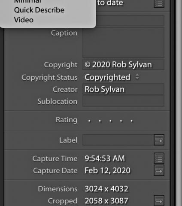Set rating to one star
This screenshot has height=206, width=182.
(x=89, y=121)
